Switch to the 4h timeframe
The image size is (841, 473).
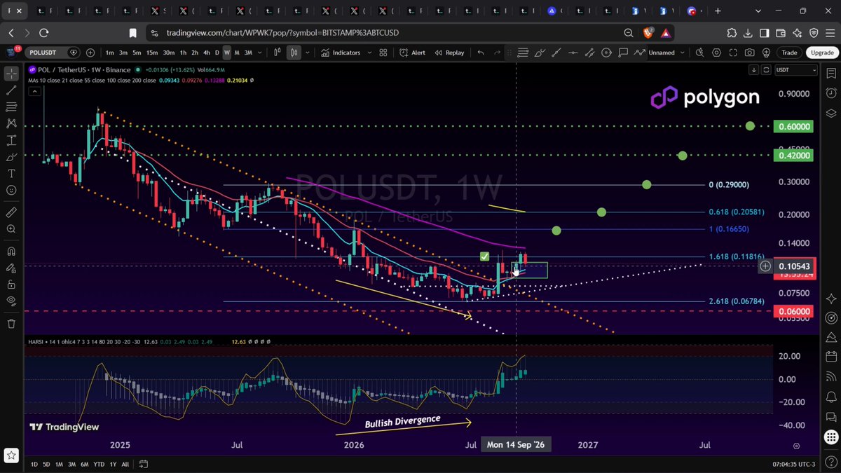(206, 53)
